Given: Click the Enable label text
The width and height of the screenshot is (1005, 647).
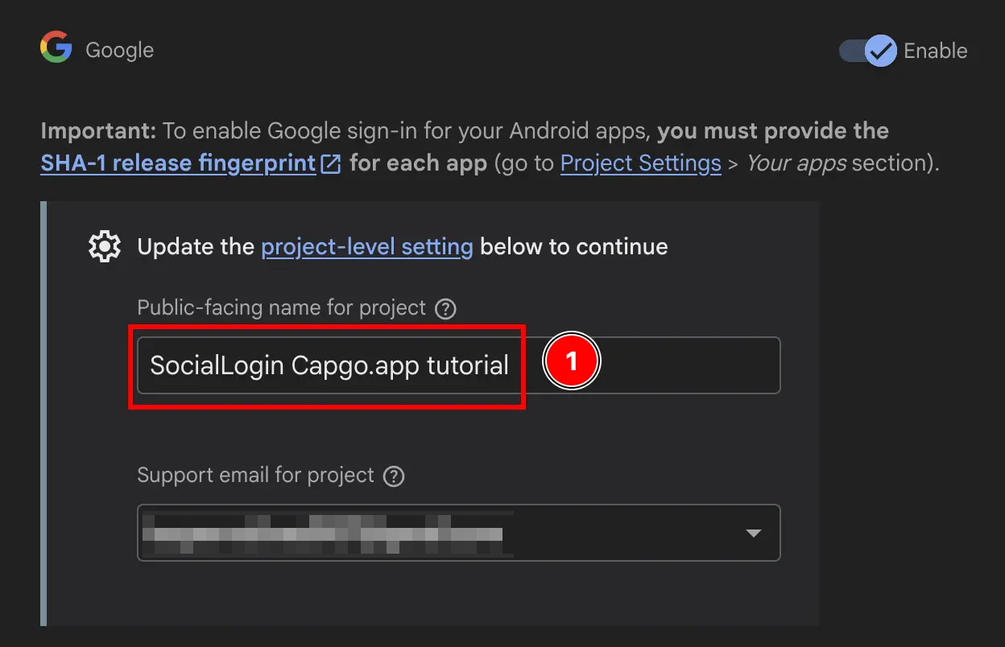Looking at the screenshot, I should tap(936, 51).
